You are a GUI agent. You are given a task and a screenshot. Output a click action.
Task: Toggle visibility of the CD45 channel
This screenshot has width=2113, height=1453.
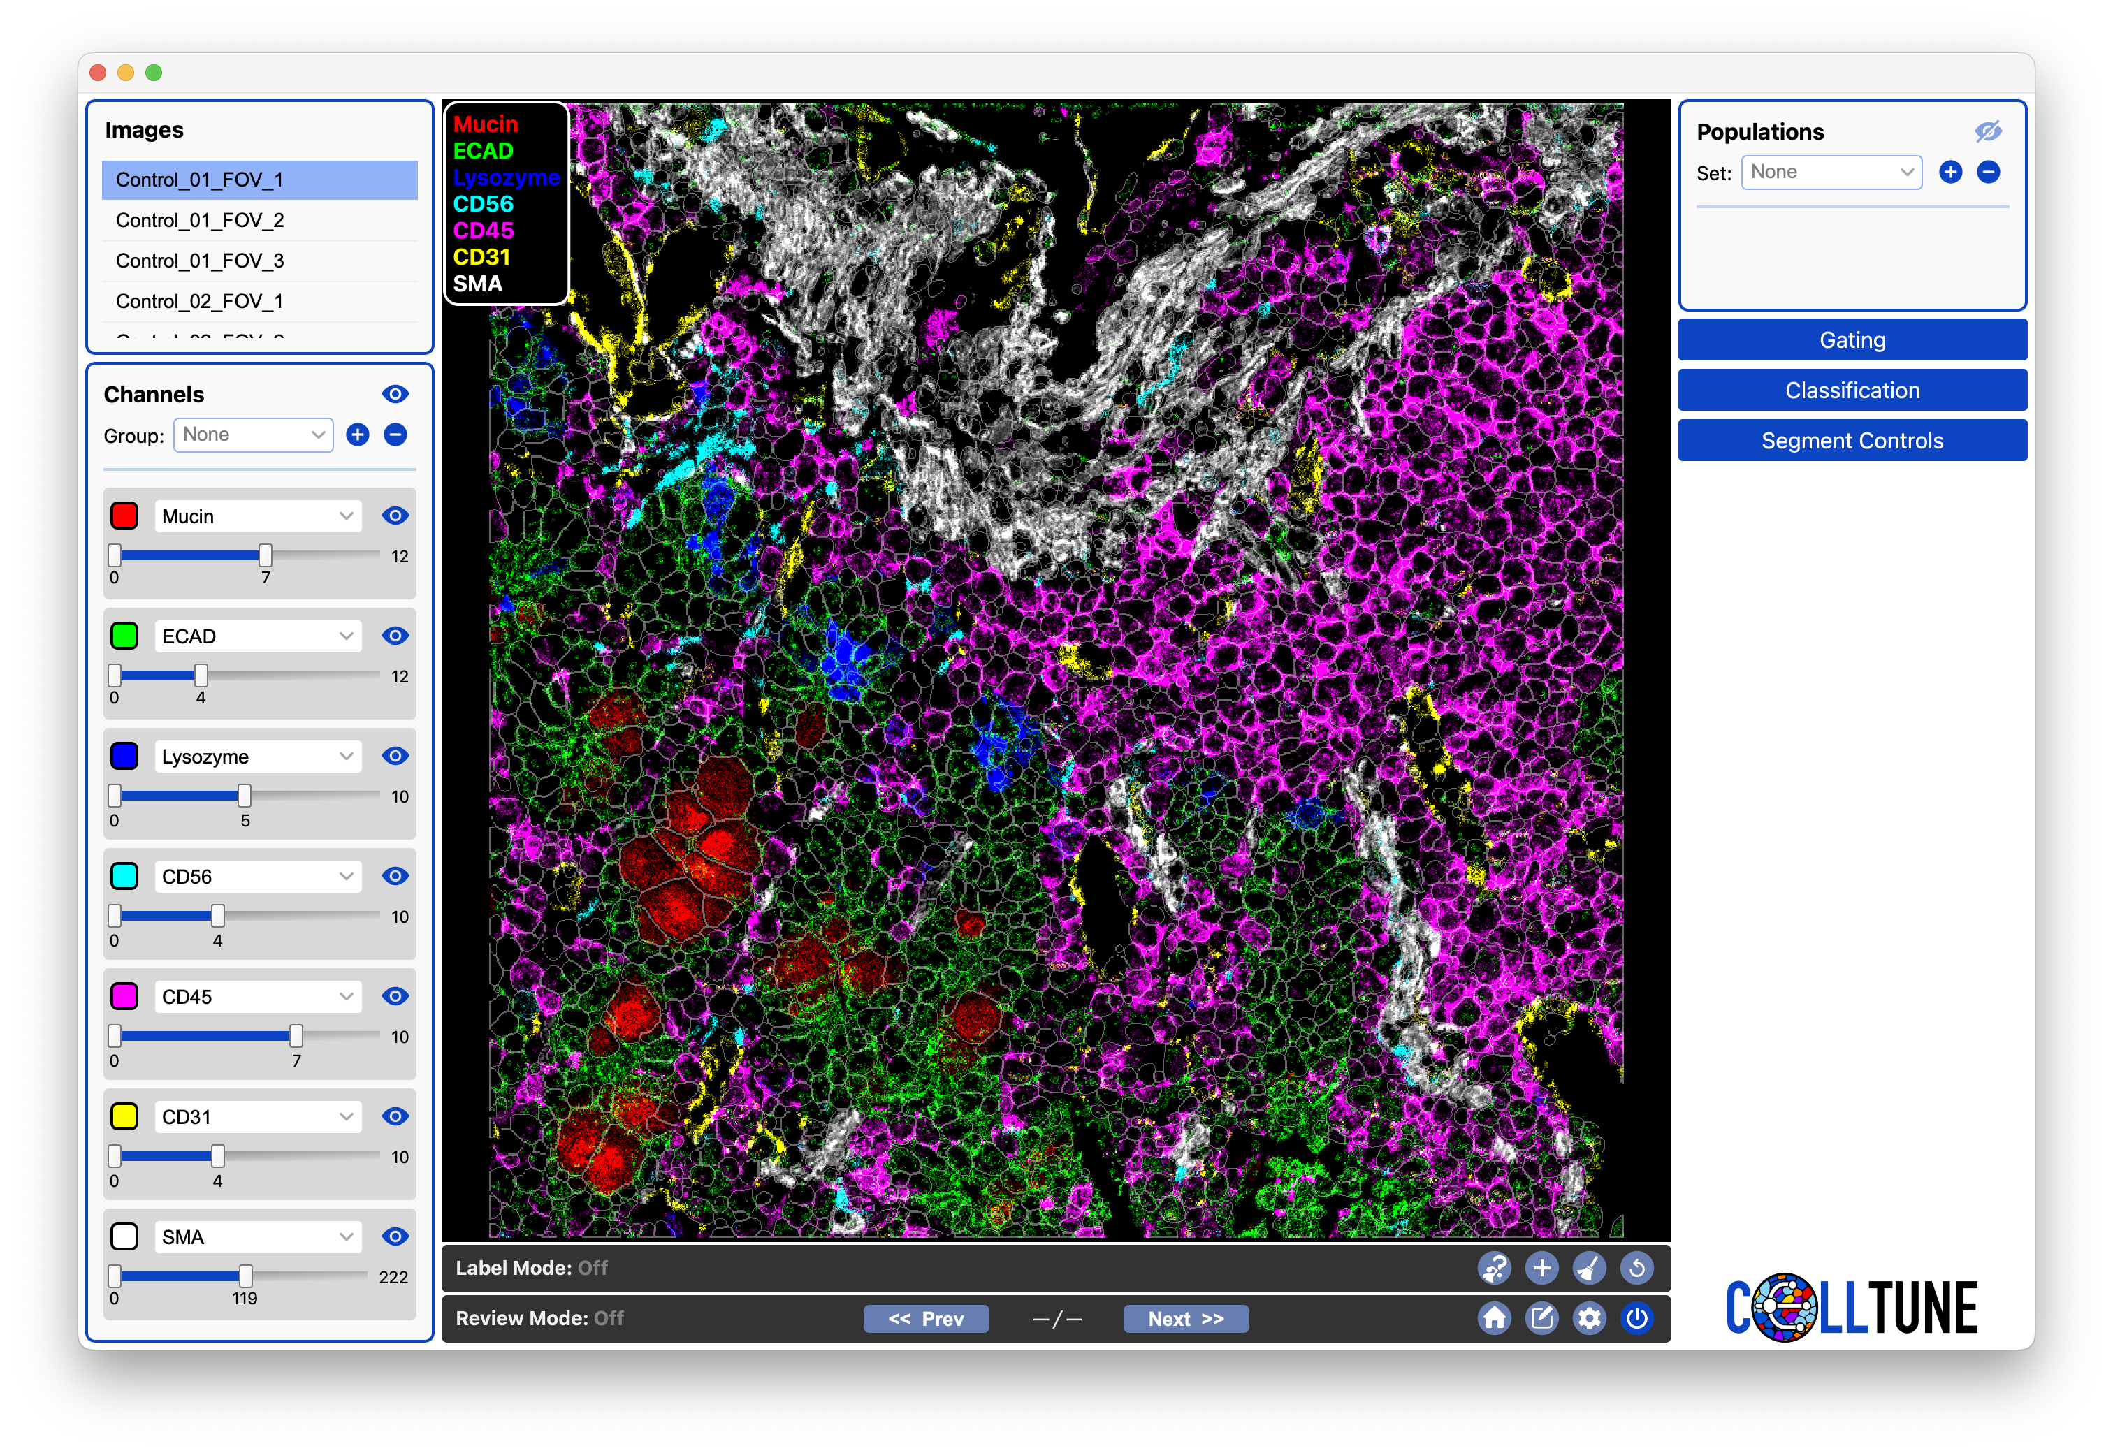point(394,996)
